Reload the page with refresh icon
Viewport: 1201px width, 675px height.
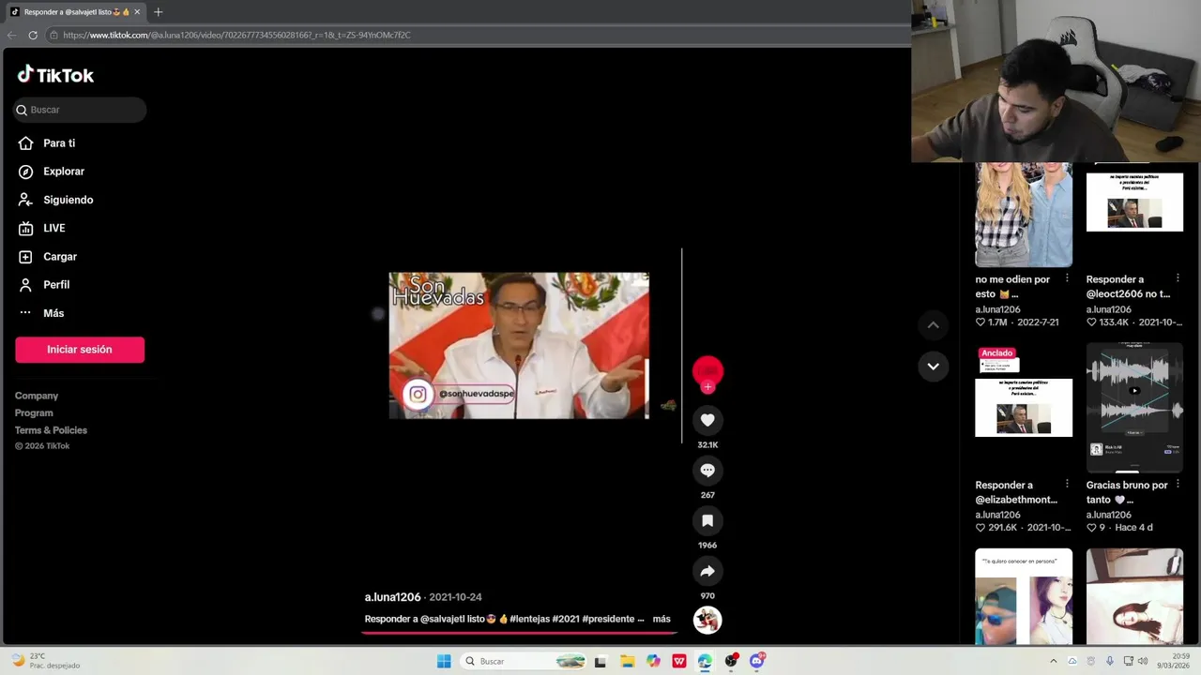point(33,35)
